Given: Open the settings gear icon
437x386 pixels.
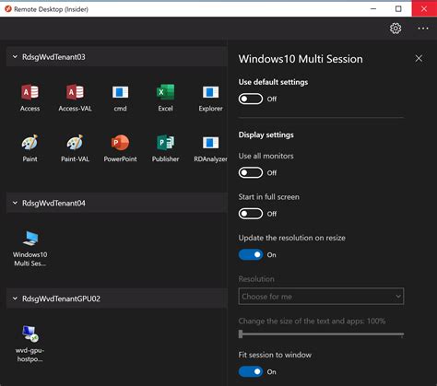Looking at the screenshot, I should pyautogui.click(x=396, y=29).
